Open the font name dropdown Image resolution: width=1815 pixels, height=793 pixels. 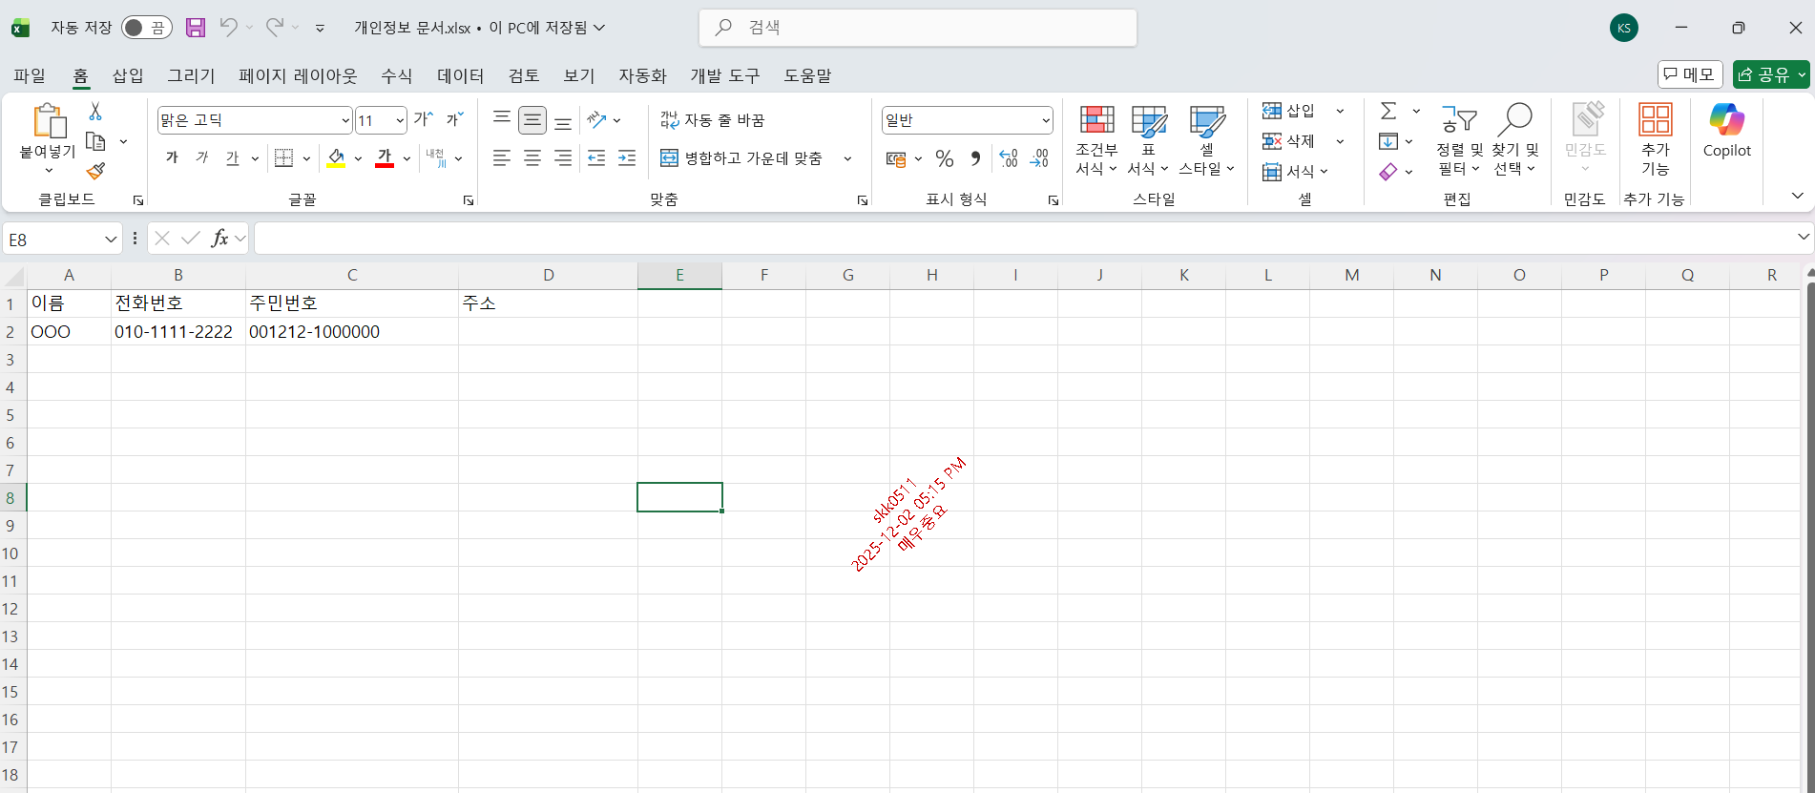point(344,120)
